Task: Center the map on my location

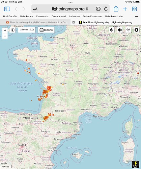Action: click(112, 30)
